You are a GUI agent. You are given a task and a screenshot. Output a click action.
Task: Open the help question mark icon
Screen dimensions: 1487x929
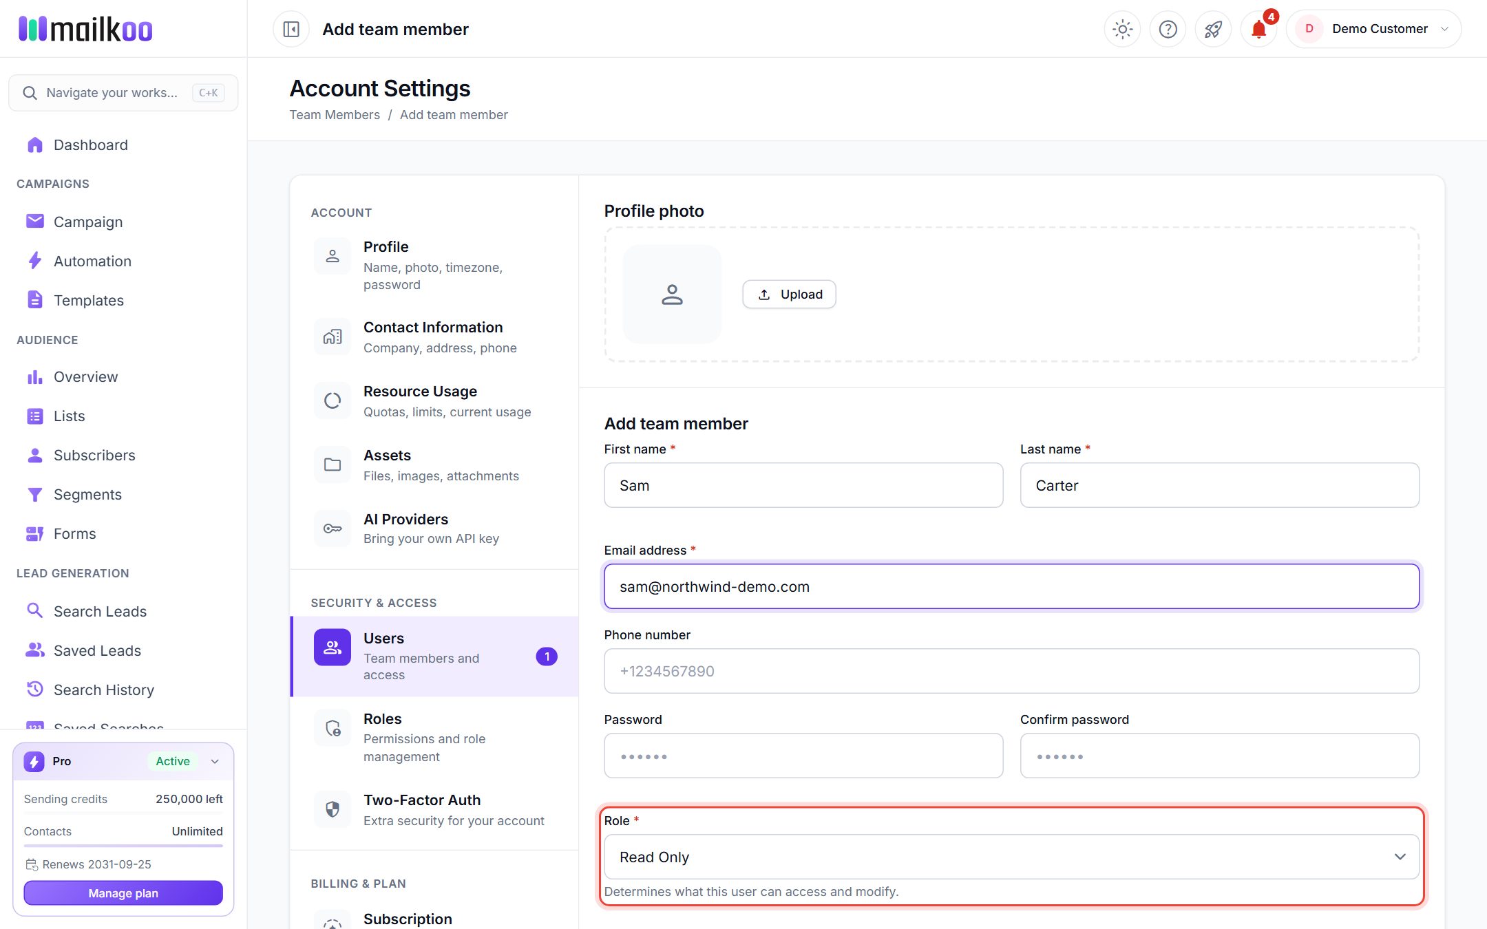tap(1168, 29)
